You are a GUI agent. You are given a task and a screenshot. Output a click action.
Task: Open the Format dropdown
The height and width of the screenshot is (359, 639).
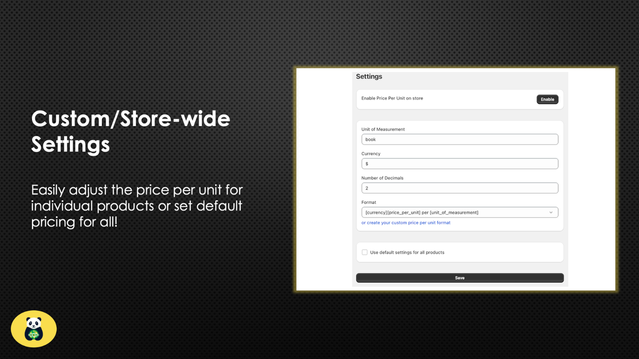point(460,212)
